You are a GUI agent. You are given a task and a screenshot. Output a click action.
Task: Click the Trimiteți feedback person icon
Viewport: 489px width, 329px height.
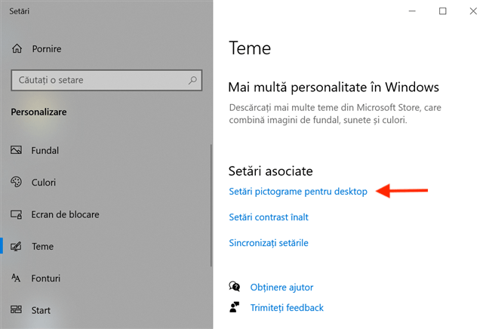click(234, 307)
